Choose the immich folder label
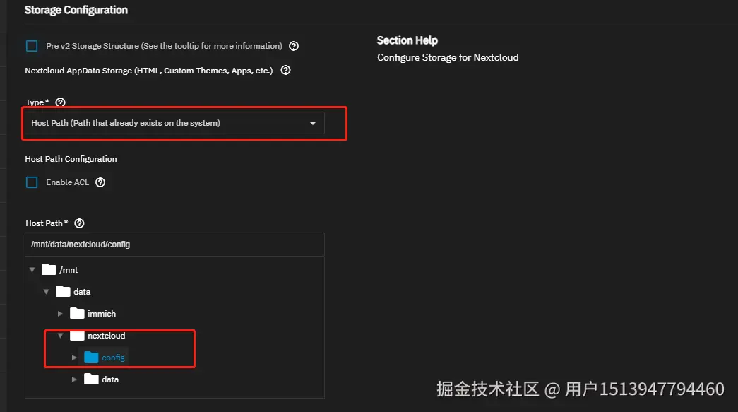This screenshot has height=412, width=738. (102, 314)
